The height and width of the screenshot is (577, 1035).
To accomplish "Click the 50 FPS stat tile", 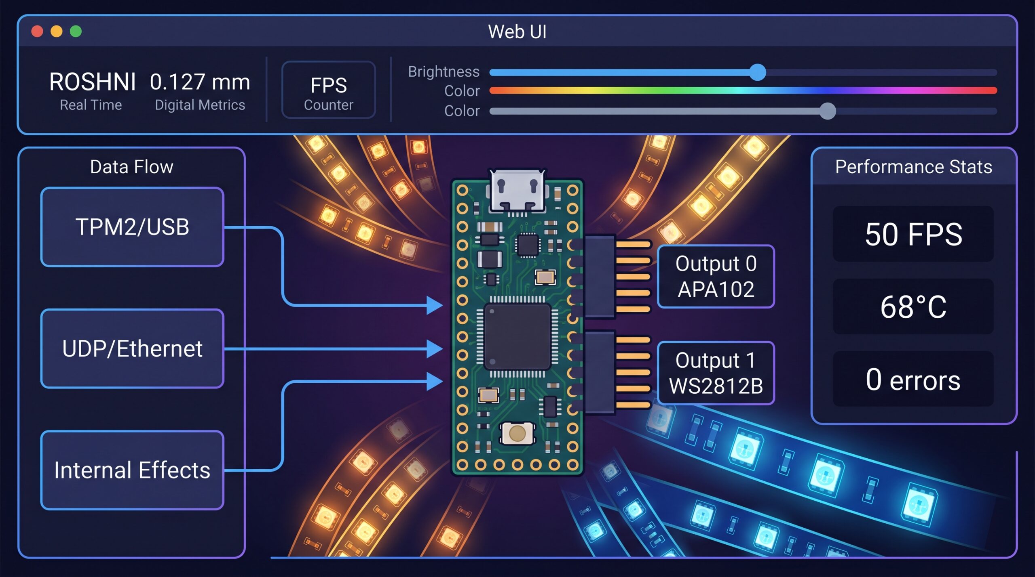I will pyautogui.click(x=913, y=234).
